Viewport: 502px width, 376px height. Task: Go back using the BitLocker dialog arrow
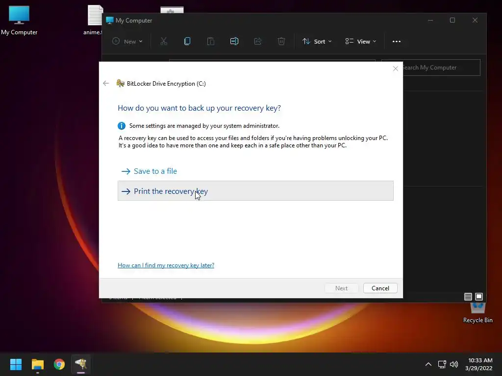[x=106, y=83]
